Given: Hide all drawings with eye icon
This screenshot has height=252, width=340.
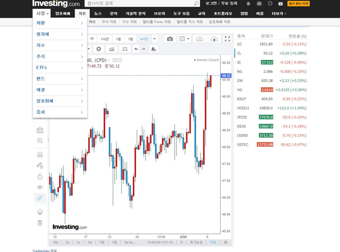Looking at the screenshot, I should 40,187.
